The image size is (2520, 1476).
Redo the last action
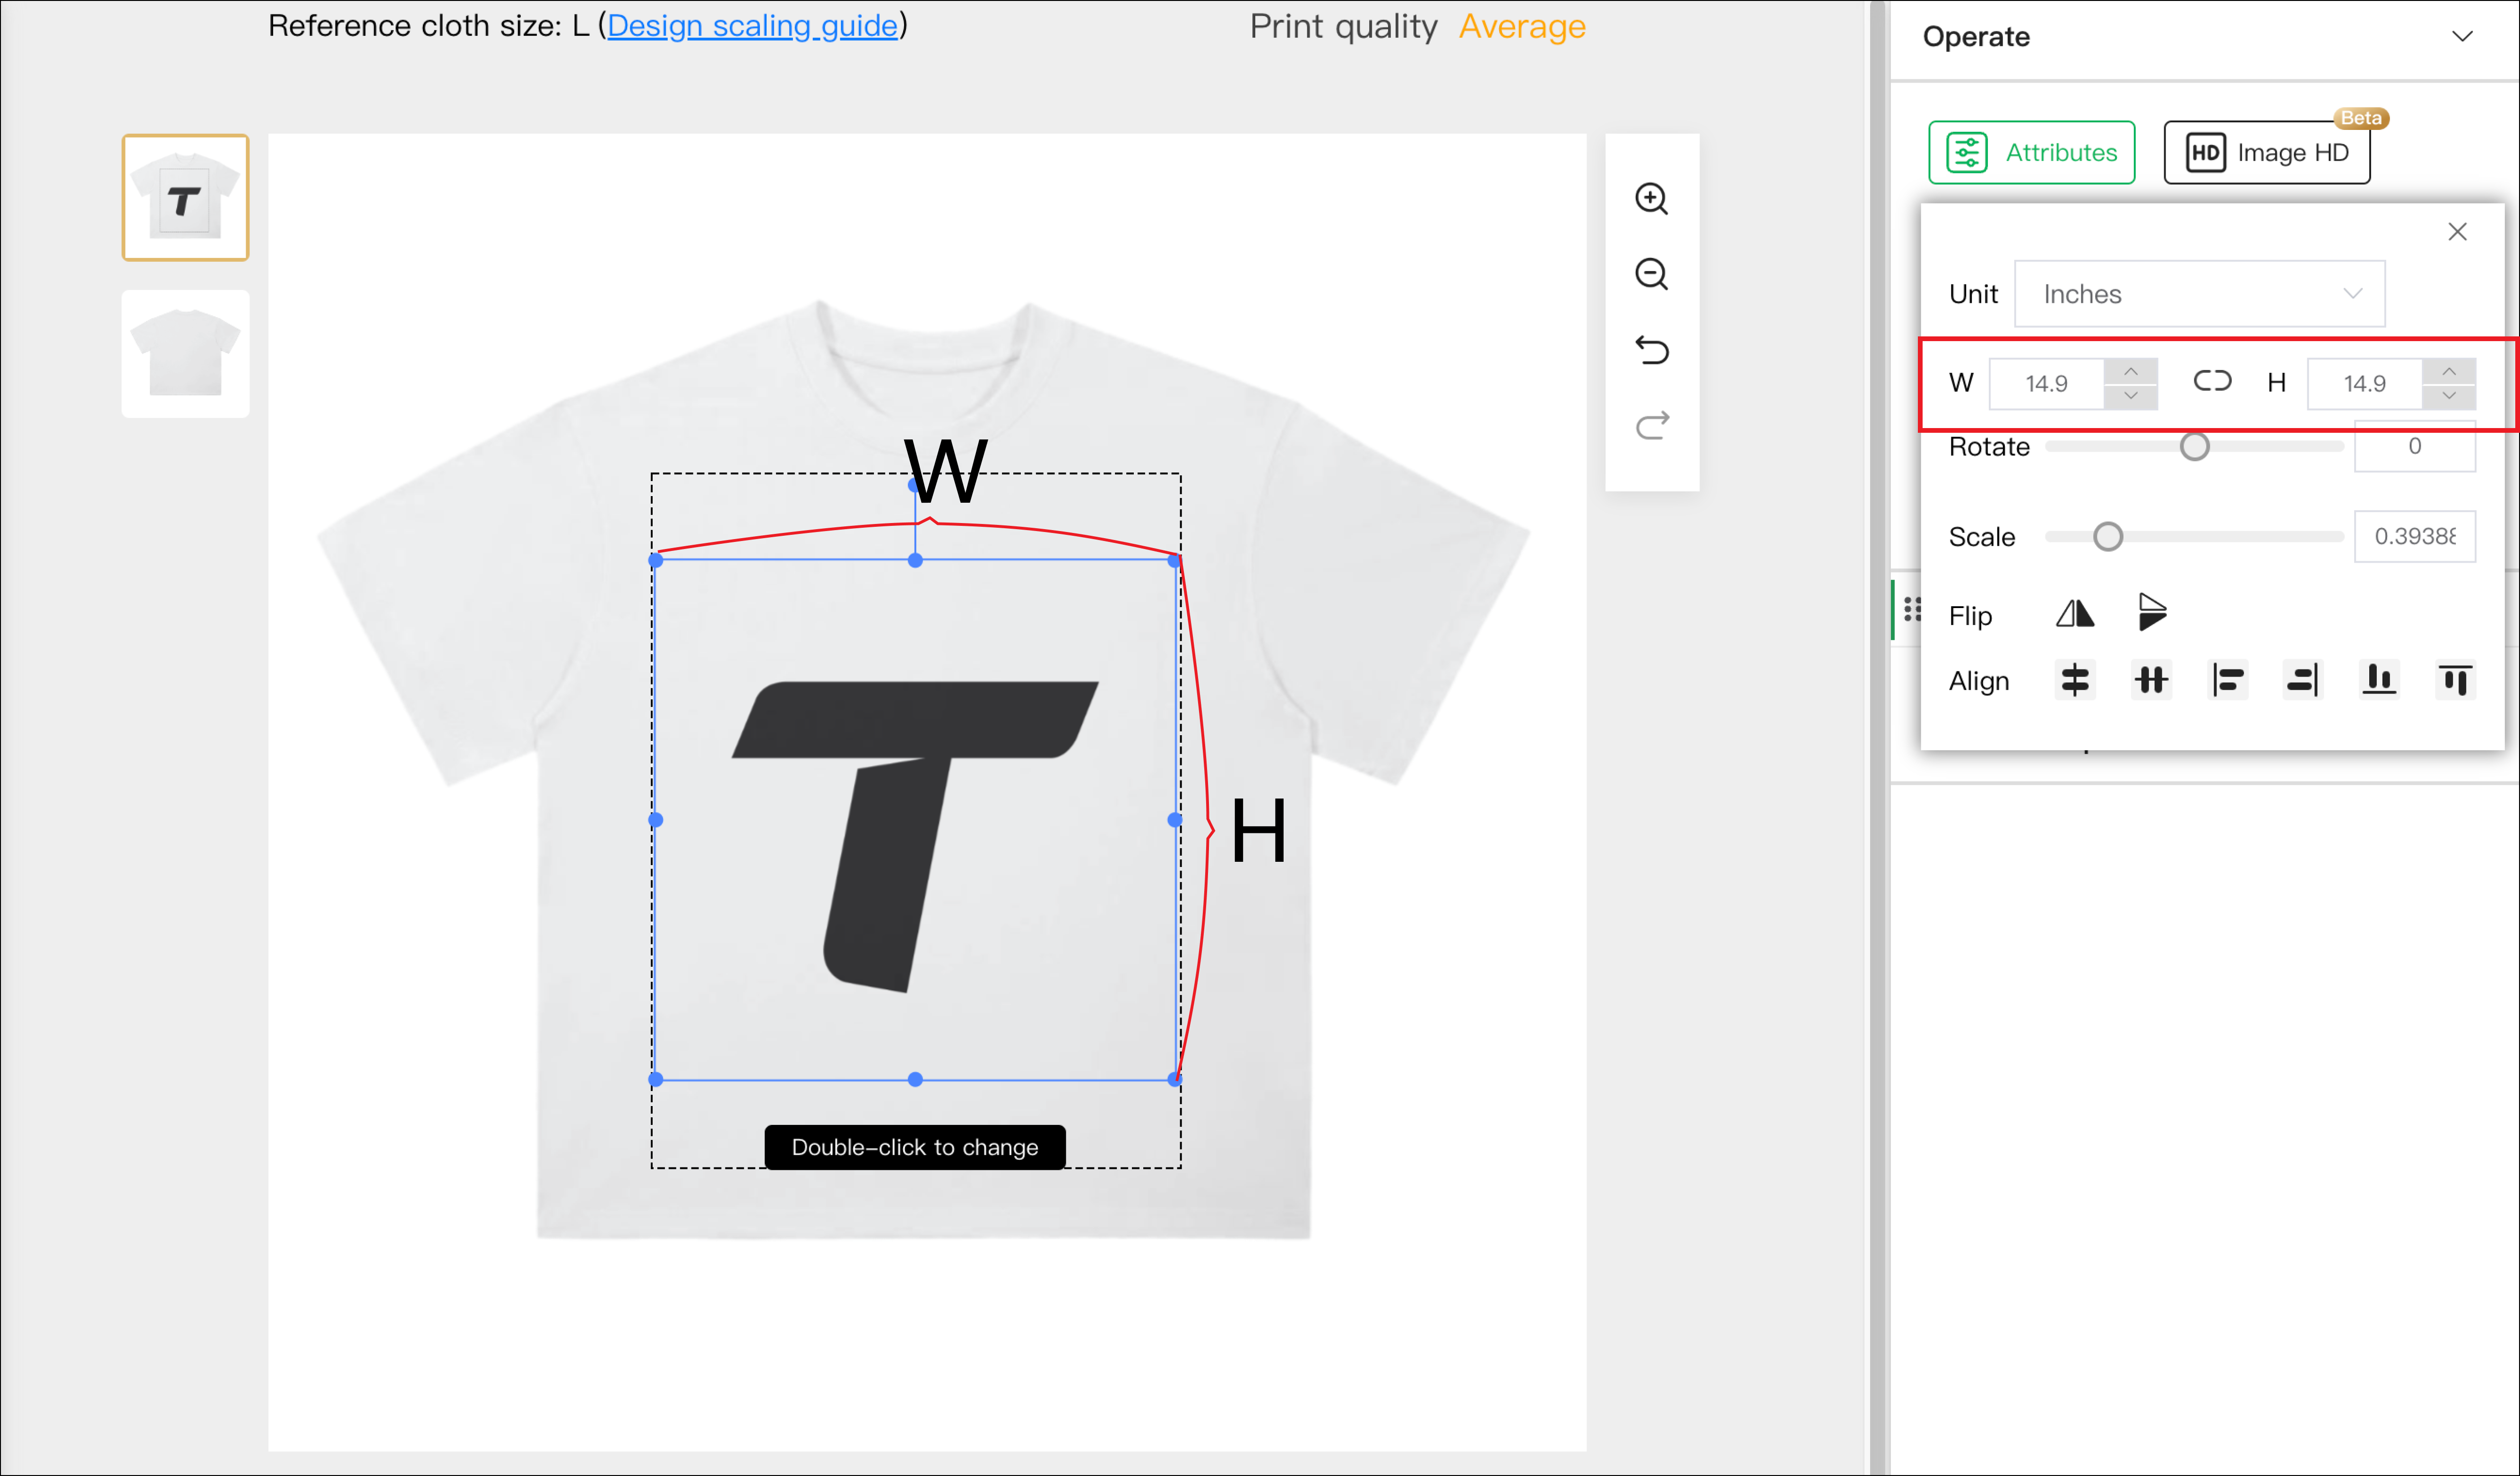point(1652,426)
